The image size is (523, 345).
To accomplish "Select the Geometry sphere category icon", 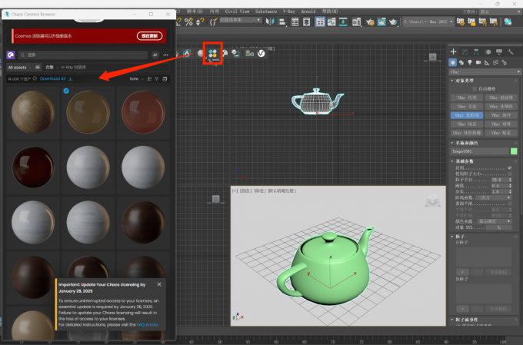I will tap(452, 62).
